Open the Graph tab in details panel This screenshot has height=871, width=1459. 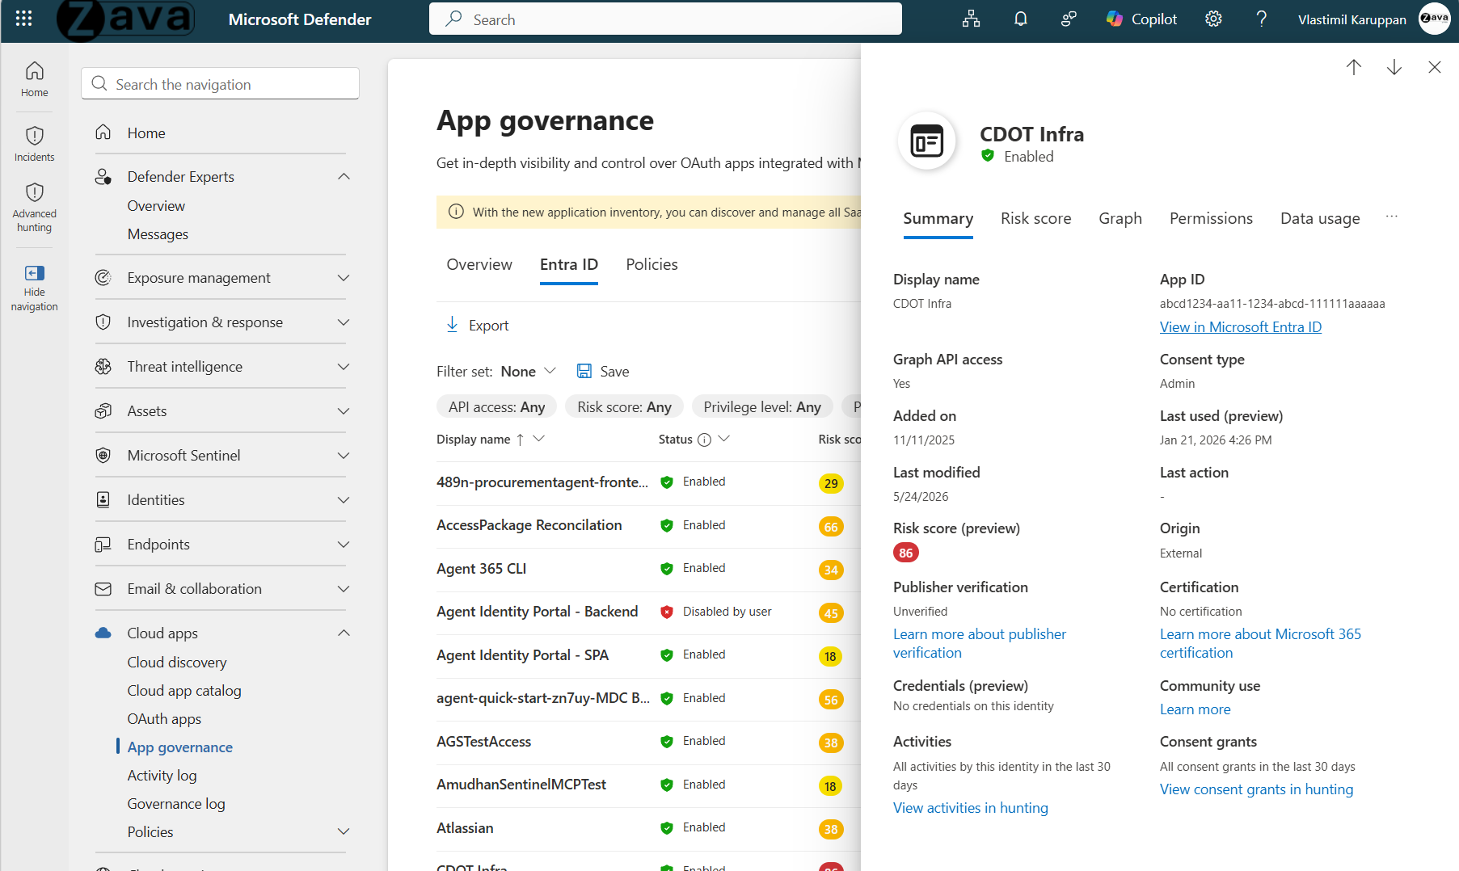[1120, 219]
